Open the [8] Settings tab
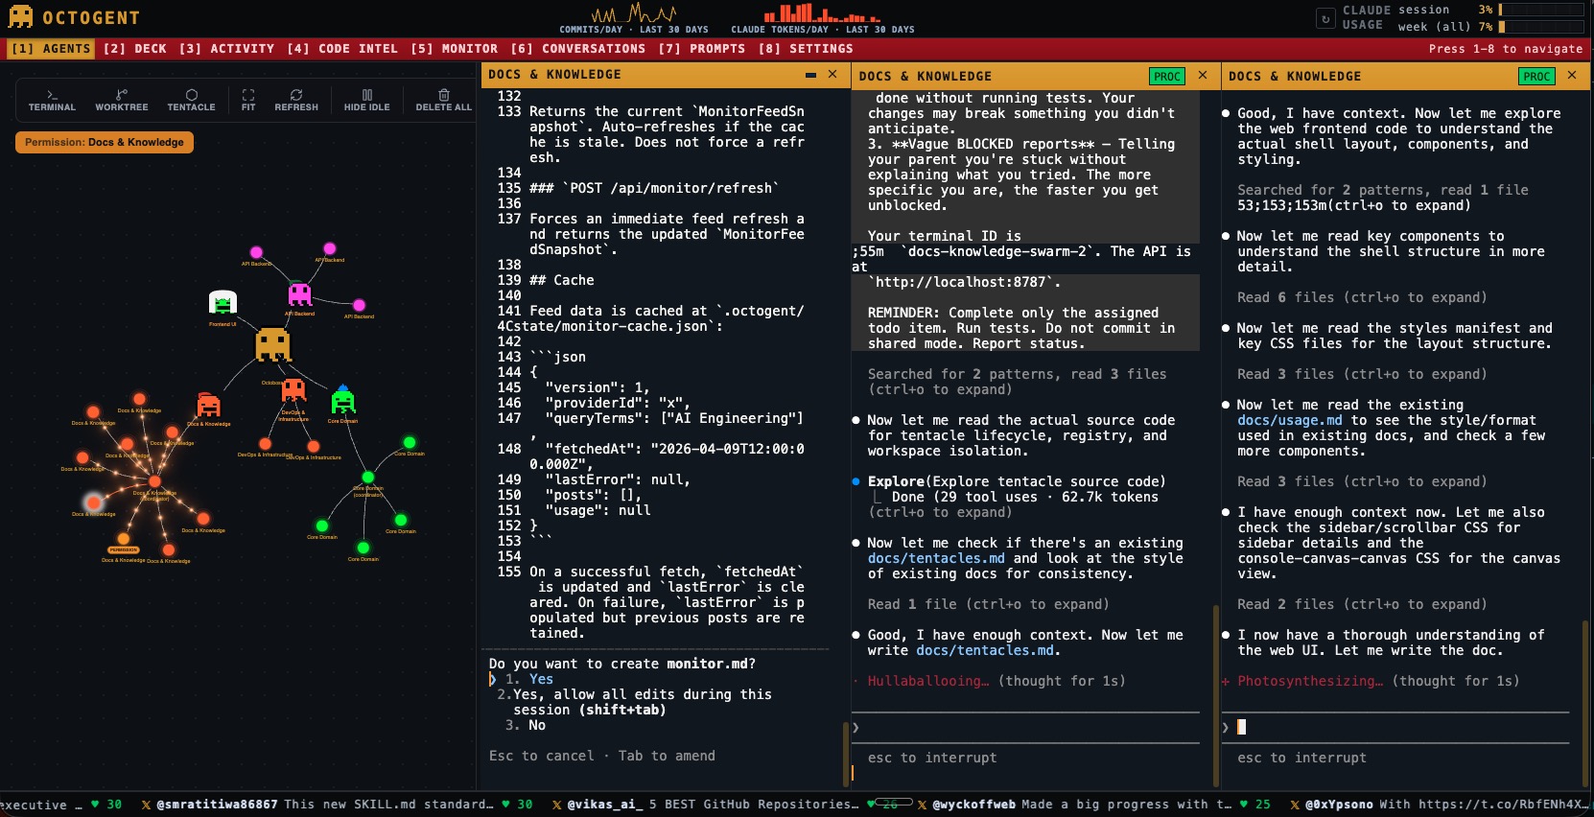 point(806,49)
